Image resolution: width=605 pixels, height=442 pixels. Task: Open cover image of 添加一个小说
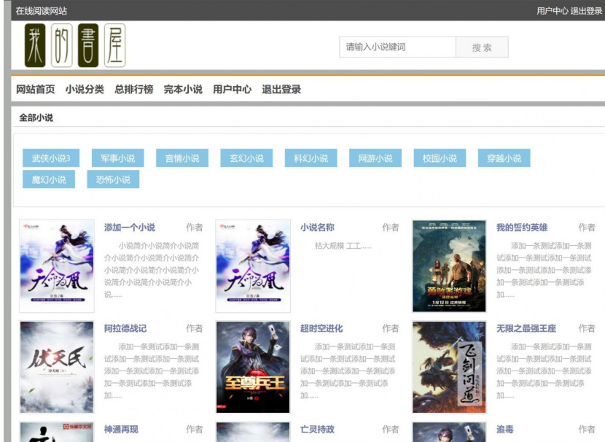coord(57,266)
